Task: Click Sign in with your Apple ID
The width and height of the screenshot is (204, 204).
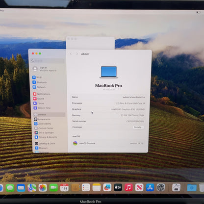Action: pos(45,69)
